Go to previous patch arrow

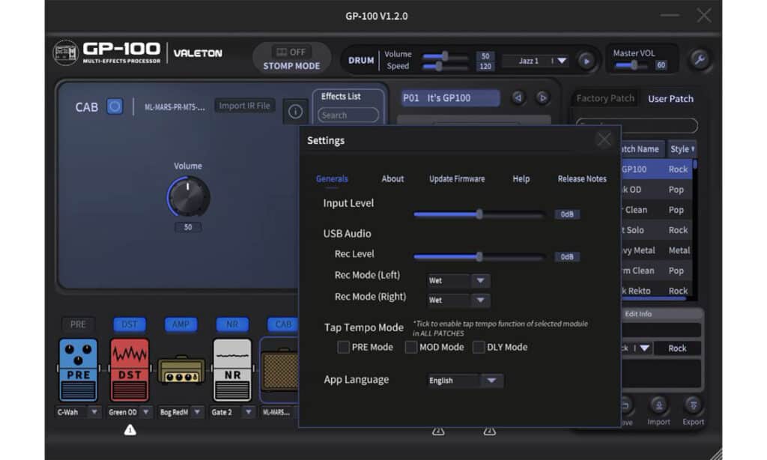click(x=518, y=97)
